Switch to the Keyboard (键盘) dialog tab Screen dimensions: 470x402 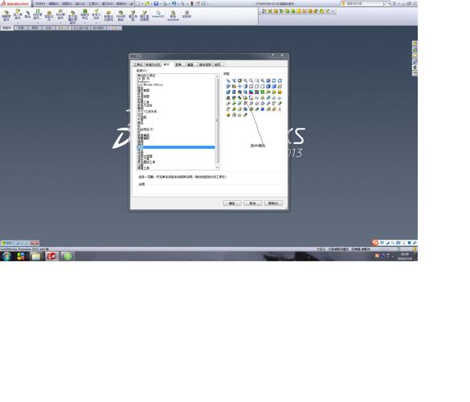(190, 64)
